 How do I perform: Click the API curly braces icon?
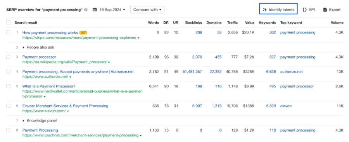click(304, 10)
